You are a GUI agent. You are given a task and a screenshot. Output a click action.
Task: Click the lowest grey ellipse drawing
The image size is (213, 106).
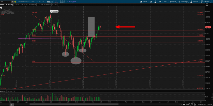click(x=76, y=61)
